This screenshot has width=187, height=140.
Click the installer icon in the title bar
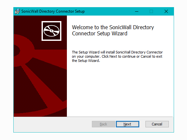pyautogui.click(x=17, y=11)
